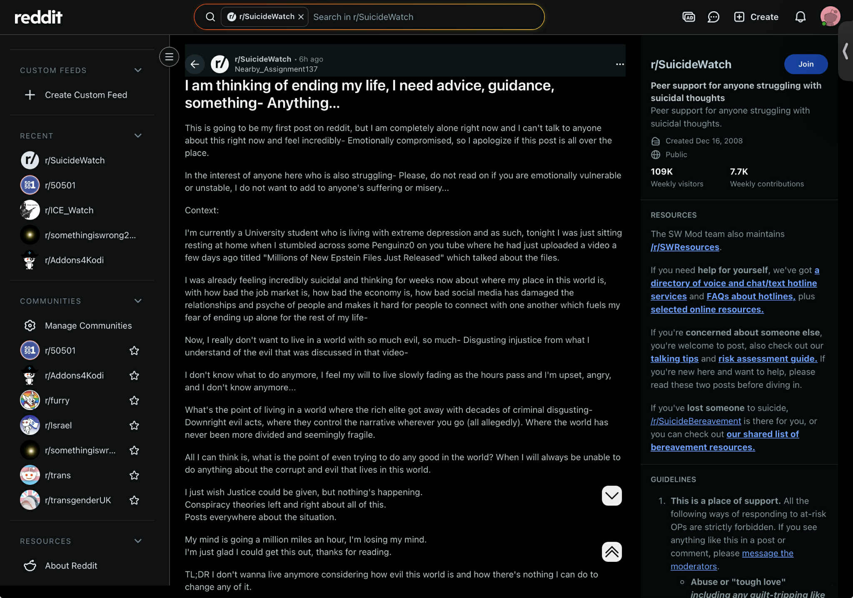Select Manage Communities item
The image size is (853, 598).
tap(88, 325)
